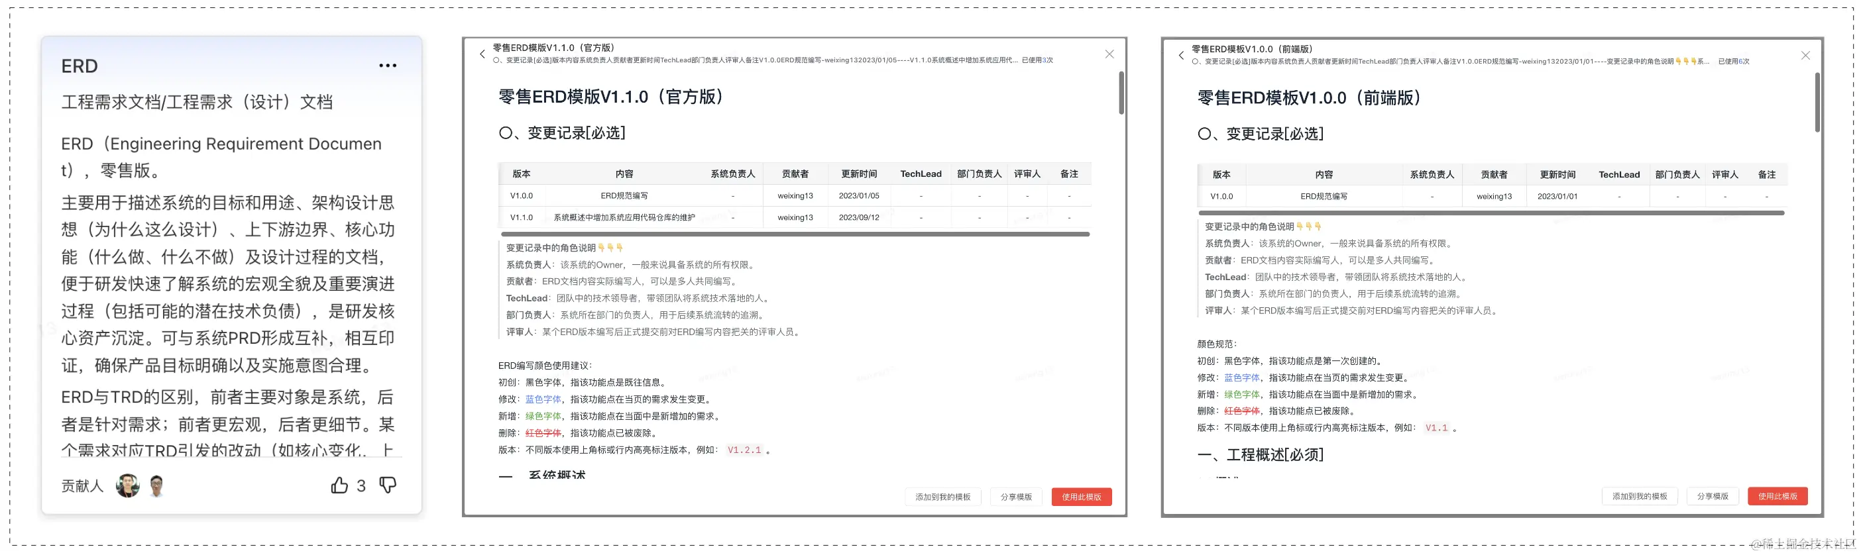The width and height of the screenshot is (1861, 555).
Task: Close the V1.1.0 official template preview
Action: pyautogui.click(x=1109, y=54)
